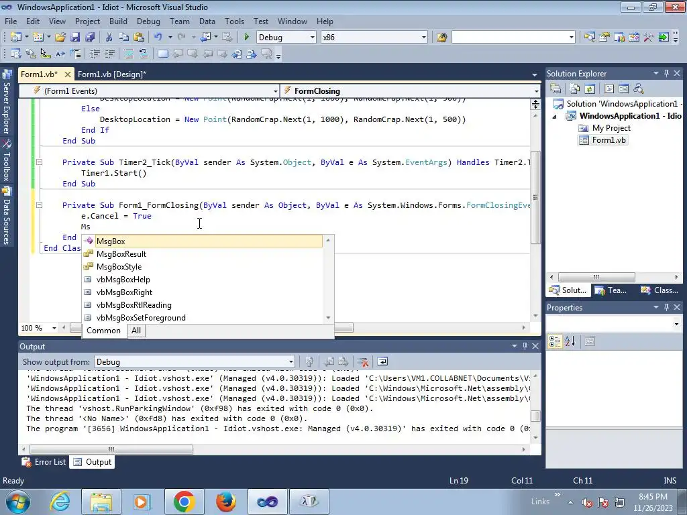Click the Paste clipboard icon
This screenshot has width=687, height=515.
(x=139, y=38)
